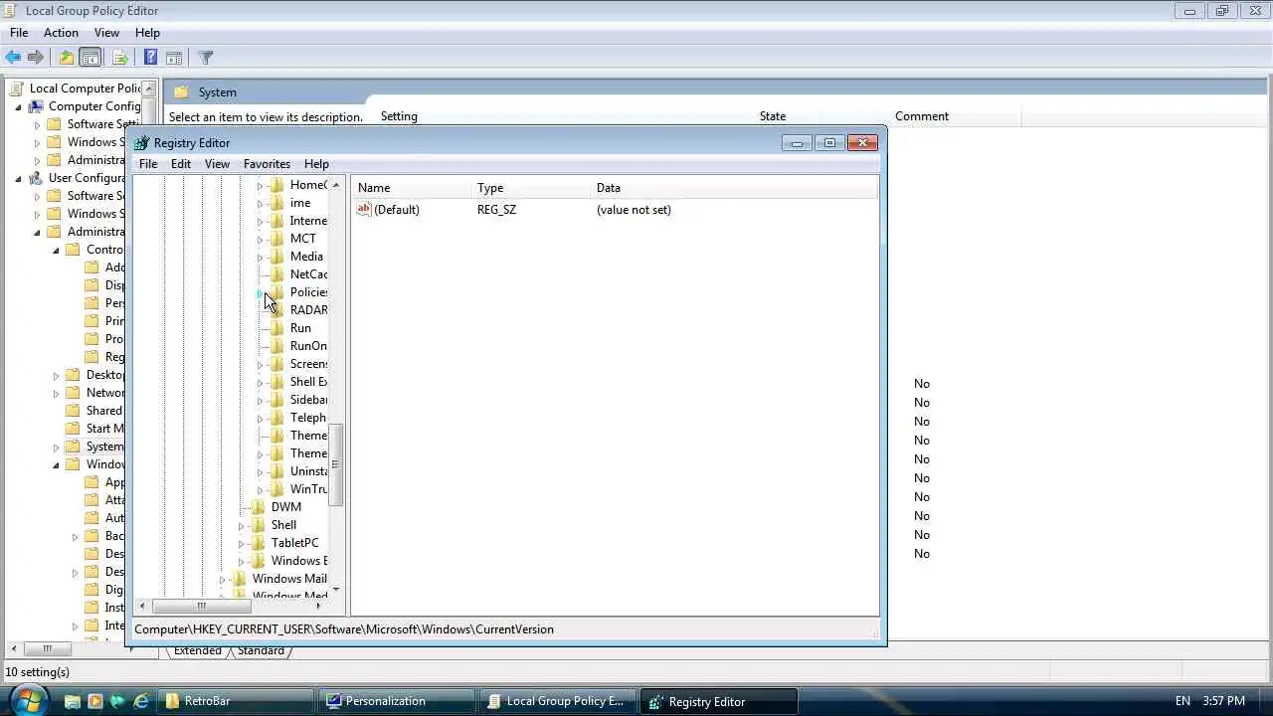Collapse the Computer Configuration node
The height and width of the screenshot is (716, 1273).
18,106
